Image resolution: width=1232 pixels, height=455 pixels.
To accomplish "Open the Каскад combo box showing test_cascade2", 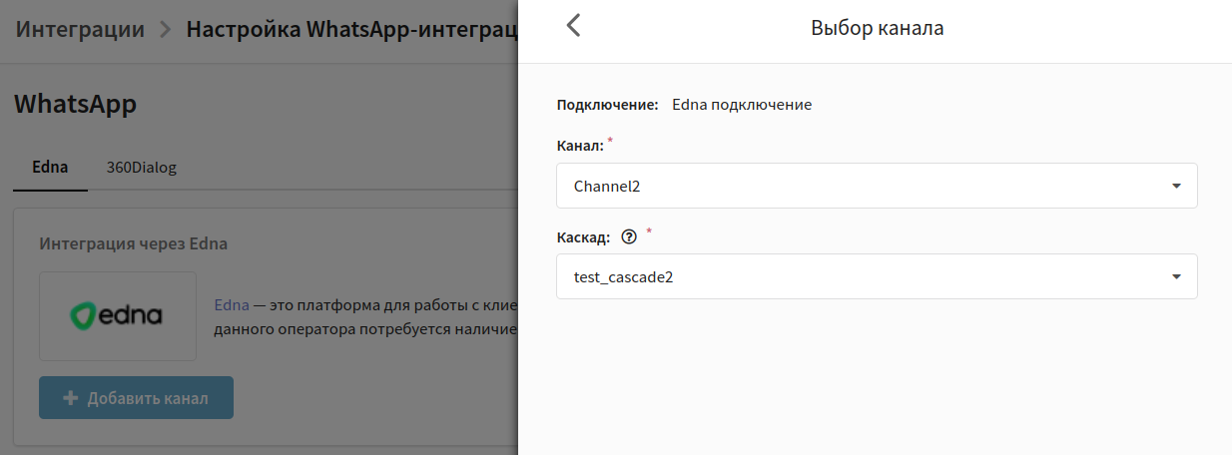I will click(x=877, y=276).
